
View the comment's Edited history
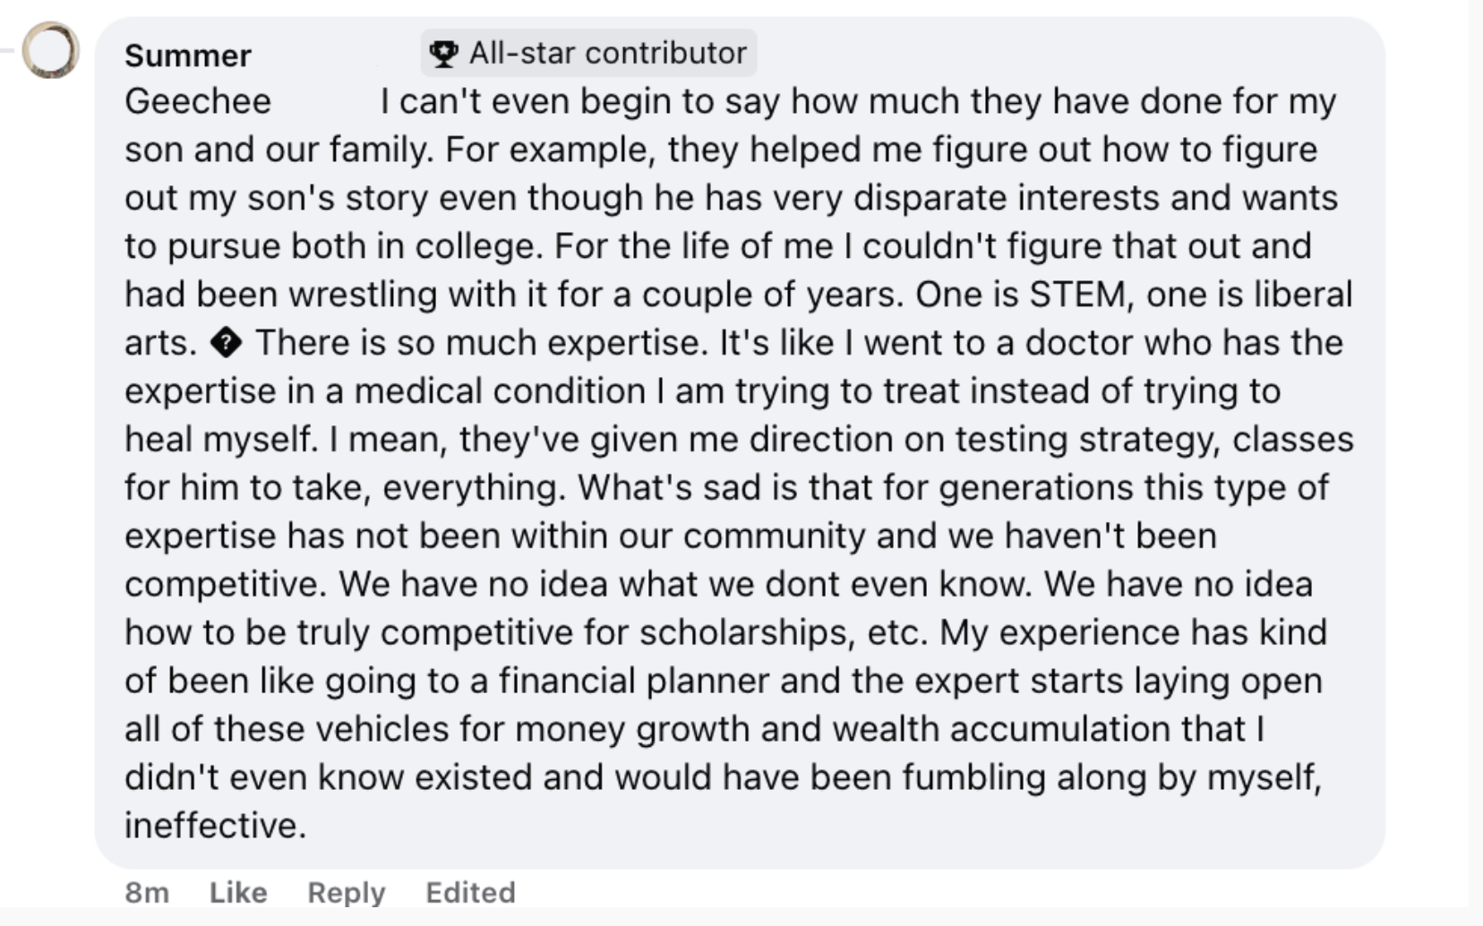470,892
